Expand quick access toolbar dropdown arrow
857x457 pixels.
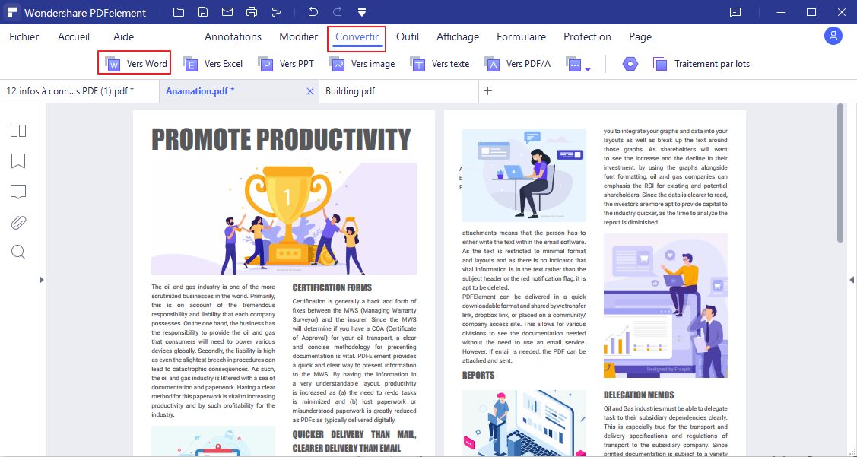[362, 13]
